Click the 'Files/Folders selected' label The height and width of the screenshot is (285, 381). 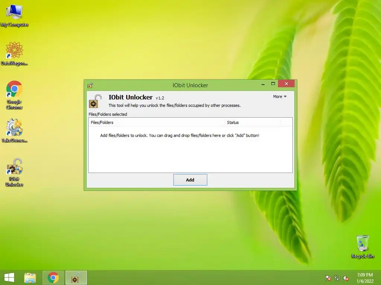(108, 114)
